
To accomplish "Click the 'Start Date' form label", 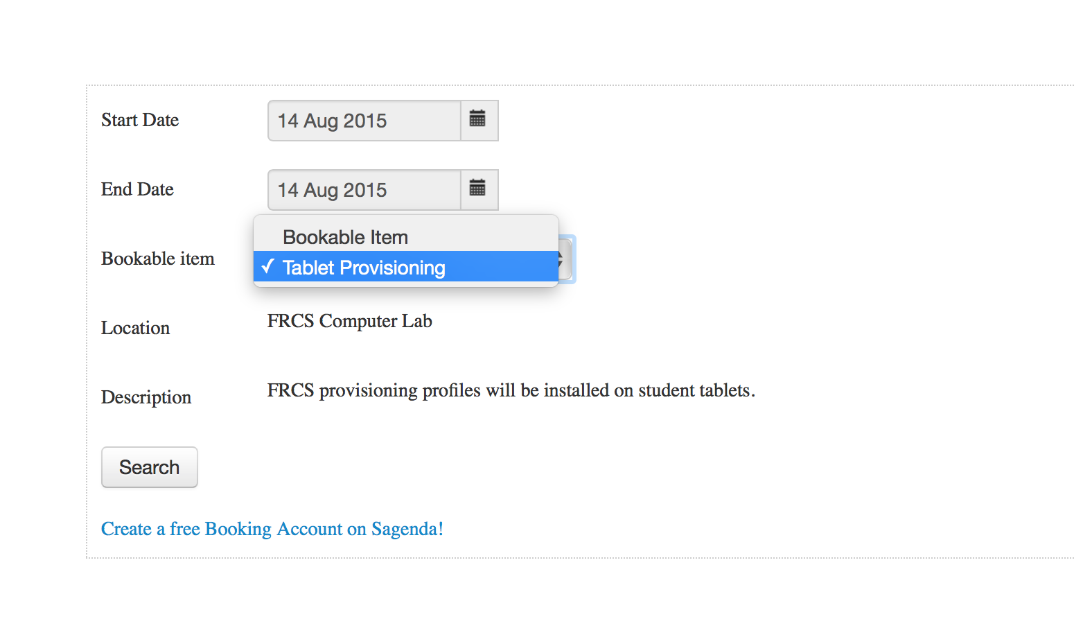I will pyautogui.click(x=140, y=120).
